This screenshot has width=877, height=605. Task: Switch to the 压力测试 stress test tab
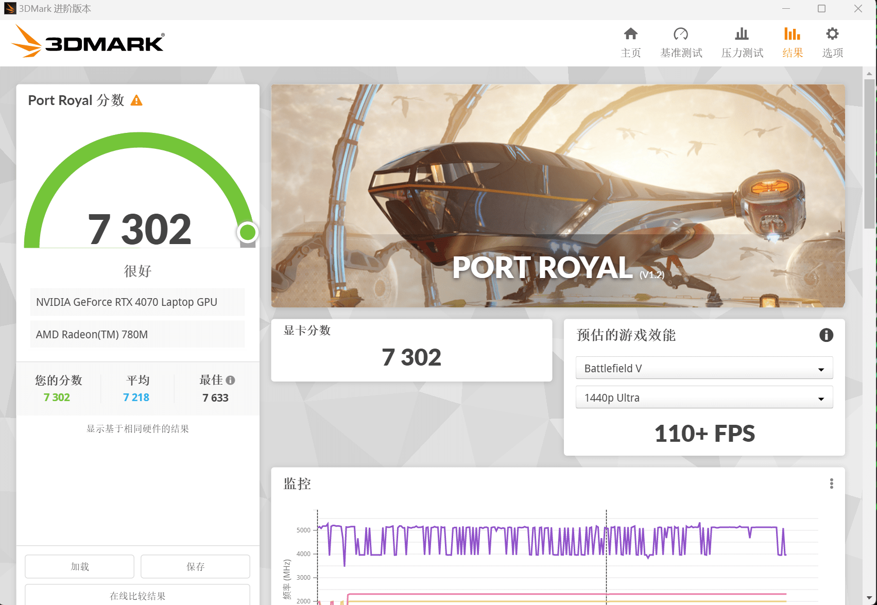[x=742, y=43]
